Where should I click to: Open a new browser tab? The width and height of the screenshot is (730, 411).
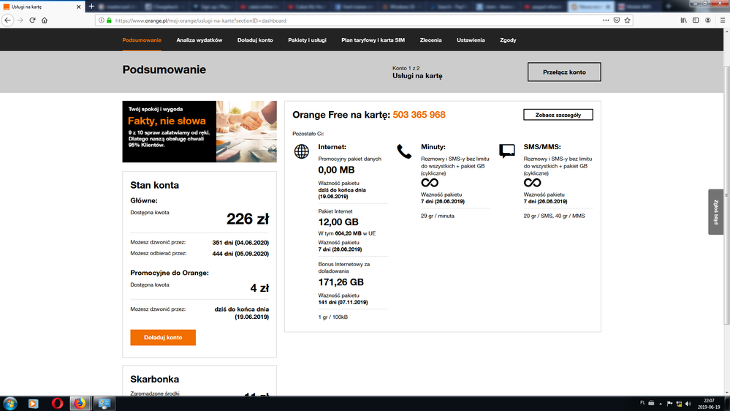[91, 7]
